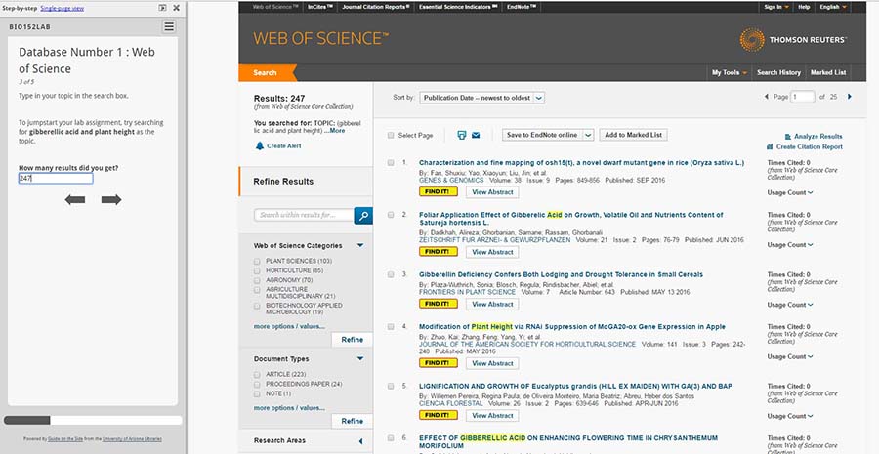Select checkbox for result 2
The height and width of the screenshot is (454, 879).
(391, 215)
